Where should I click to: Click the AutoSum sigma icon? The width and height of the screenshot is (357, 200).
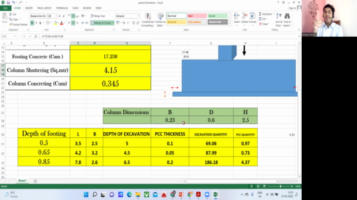[x=260, y=14]
